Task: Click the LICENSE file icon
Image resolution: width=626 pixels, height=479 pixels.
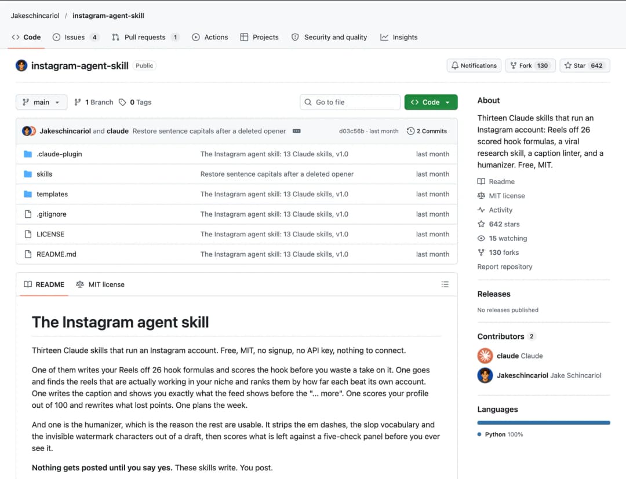Action: [x=28, y=234]
